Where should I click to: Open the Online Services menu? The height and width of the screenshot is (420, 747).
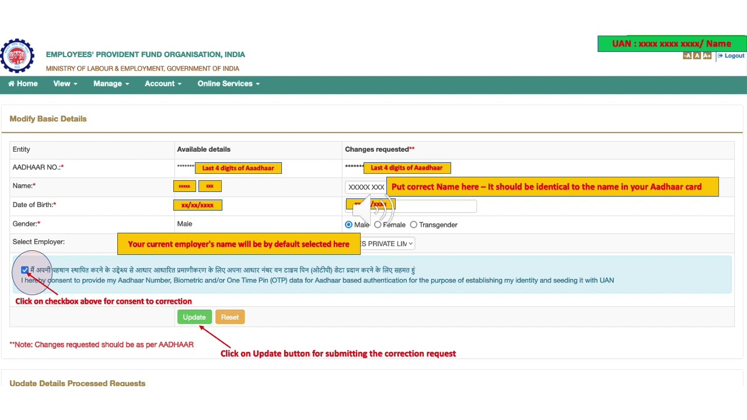[228, 83]
